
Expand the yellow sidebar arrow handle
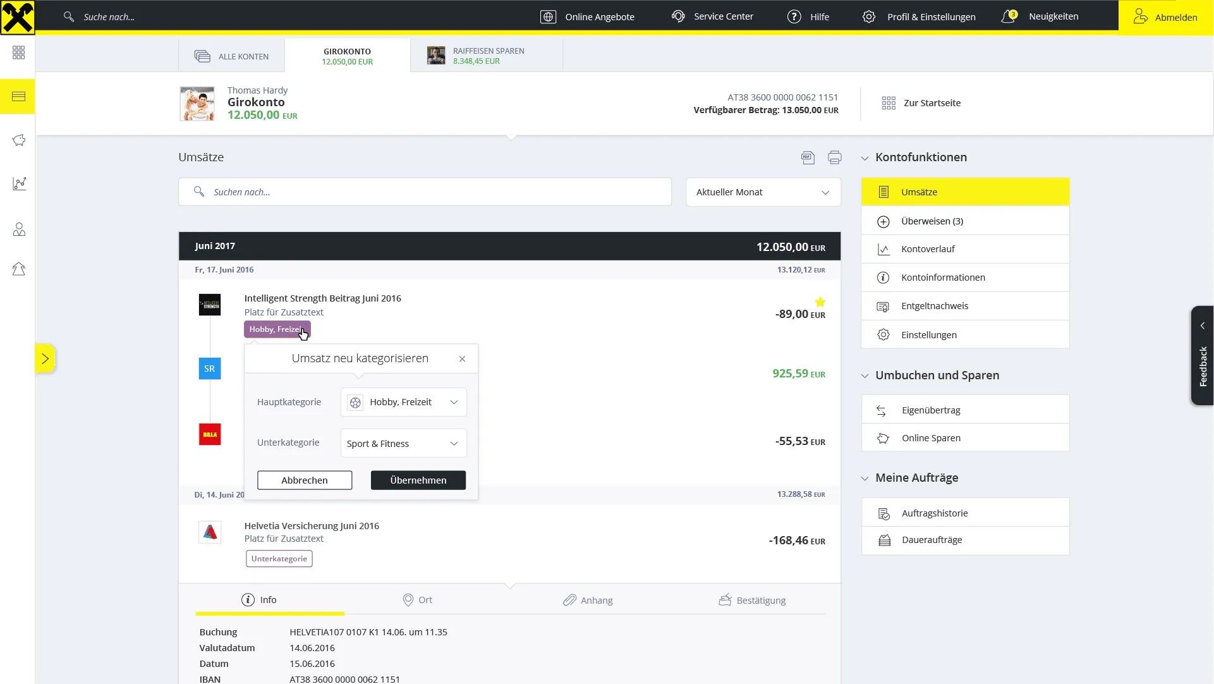(45, 358)
